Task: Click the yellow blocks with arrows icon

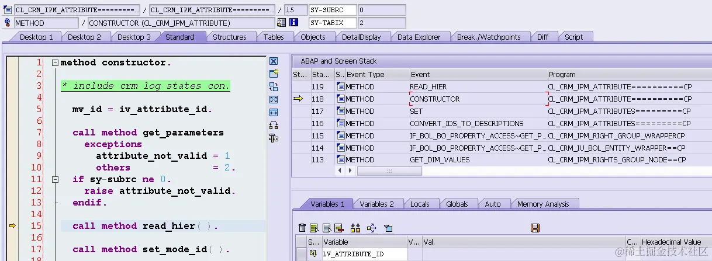Action: coord(355,228)
